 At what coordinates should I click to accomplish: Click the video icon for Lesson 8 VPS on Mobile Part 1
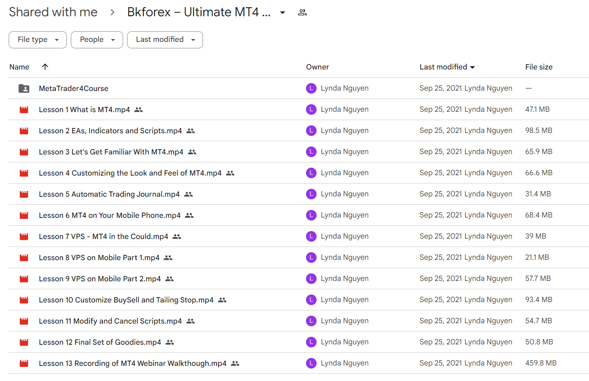[x=24, y=258]
